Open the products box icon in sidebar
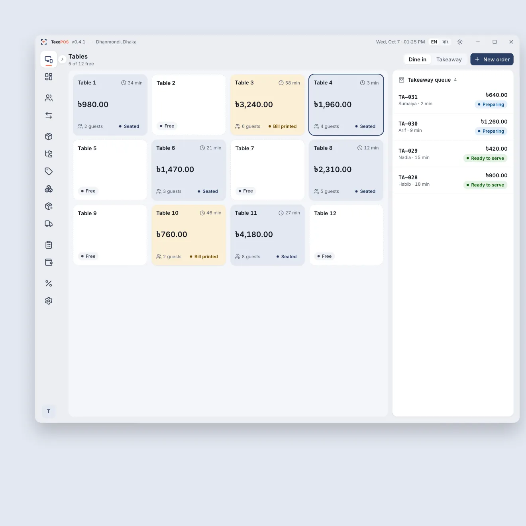526x526 pixels. (x=49, y=137)
